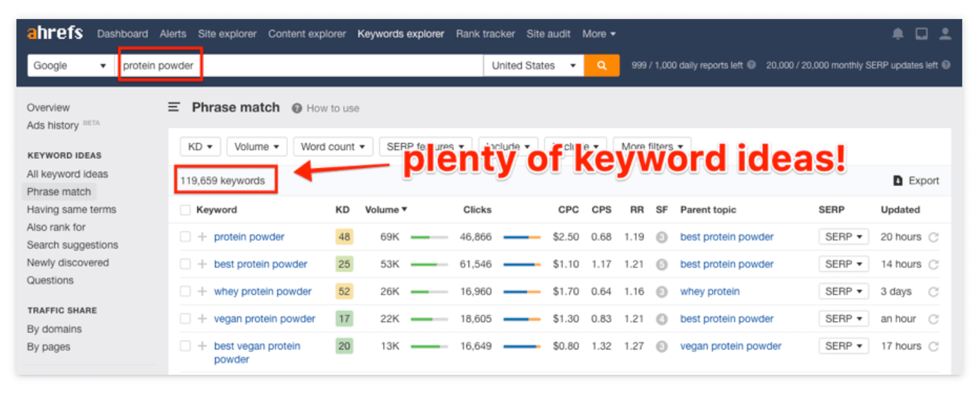Open Content explorer
Viewport: 980px width, 395px height.
coord(307,34)
